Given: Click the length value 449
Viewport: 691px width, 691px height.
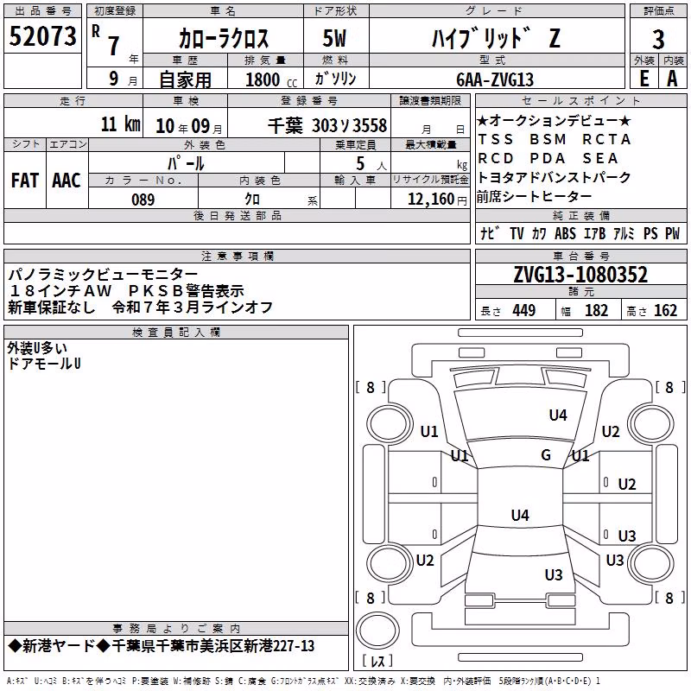Looking at the screenshot, I should click(523, 310).
